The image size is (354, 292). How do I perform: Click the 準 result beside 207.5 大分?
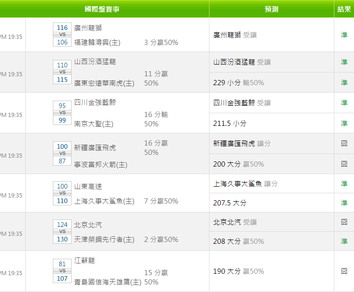(x=344, y=203)
